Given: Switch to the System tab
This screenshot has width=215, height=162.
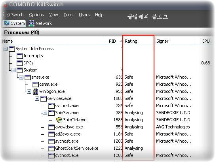Looking at the screenshot, I should pos(14,23).
